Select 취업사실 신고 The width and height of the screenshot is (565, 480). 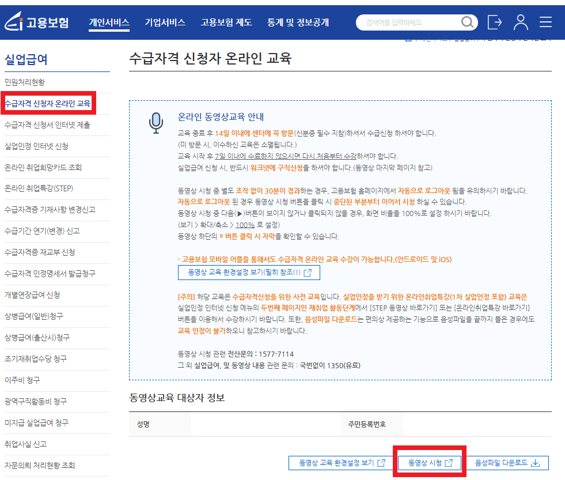(x=25, y=444)
